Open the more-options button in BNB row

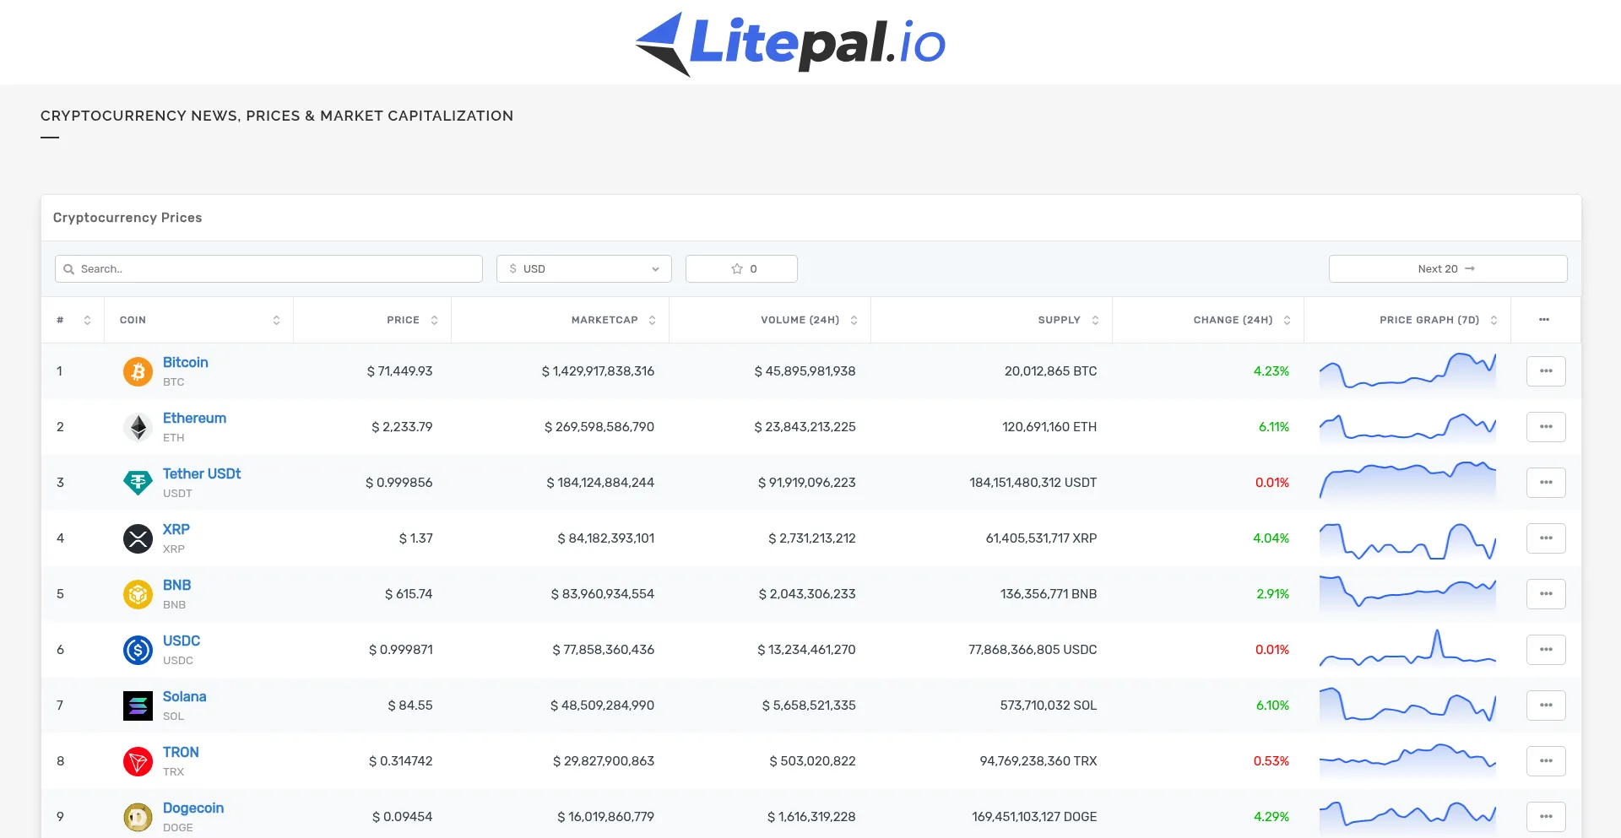1546,594
